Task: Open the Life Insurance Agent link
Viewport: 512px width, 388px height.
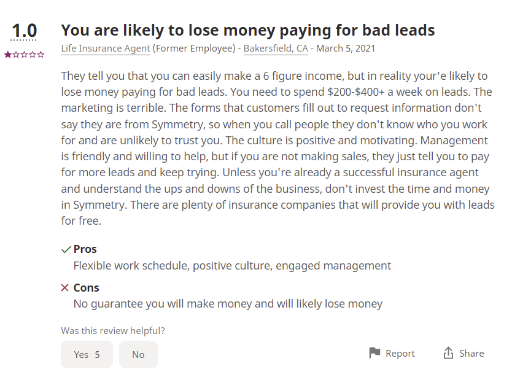Action: tap(106, 49)
